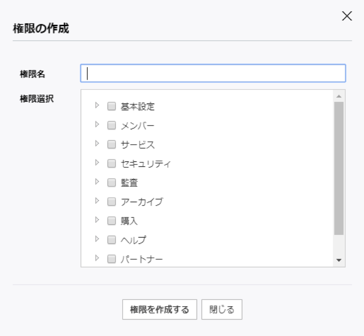364x336 pixels.
Task: Expand the 購入 tree node
Action: [x=97, y=220]
